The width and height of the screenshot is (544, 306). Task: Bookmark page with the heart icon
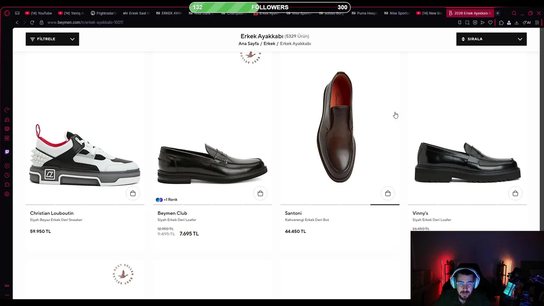click(x=490, y=23)
